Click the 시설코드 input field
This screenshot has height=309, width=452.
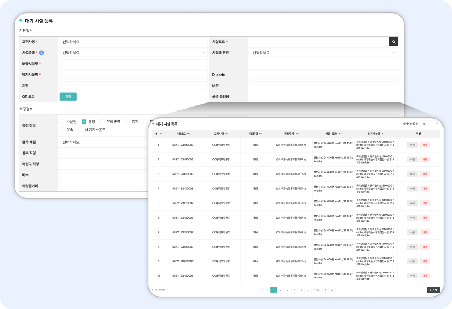coord(318,42)
